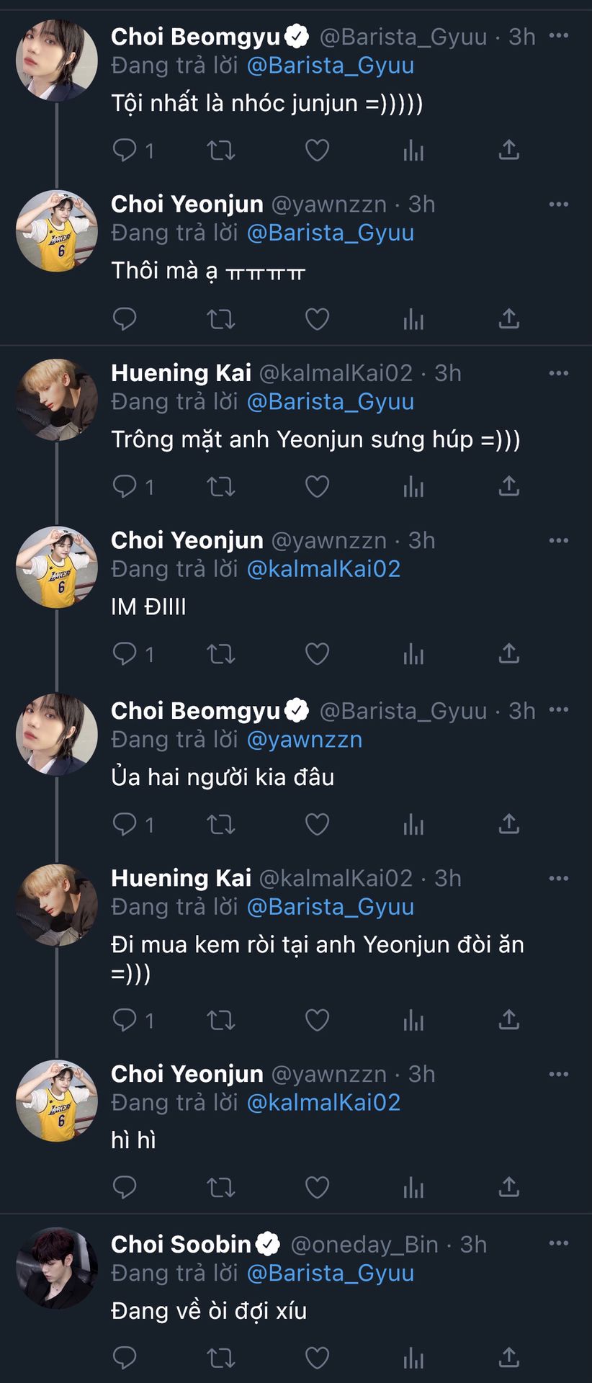Share Yeonjun's "hì hì" tweet
Screen dimensions: 592x1383
[x=508, y=1186]
